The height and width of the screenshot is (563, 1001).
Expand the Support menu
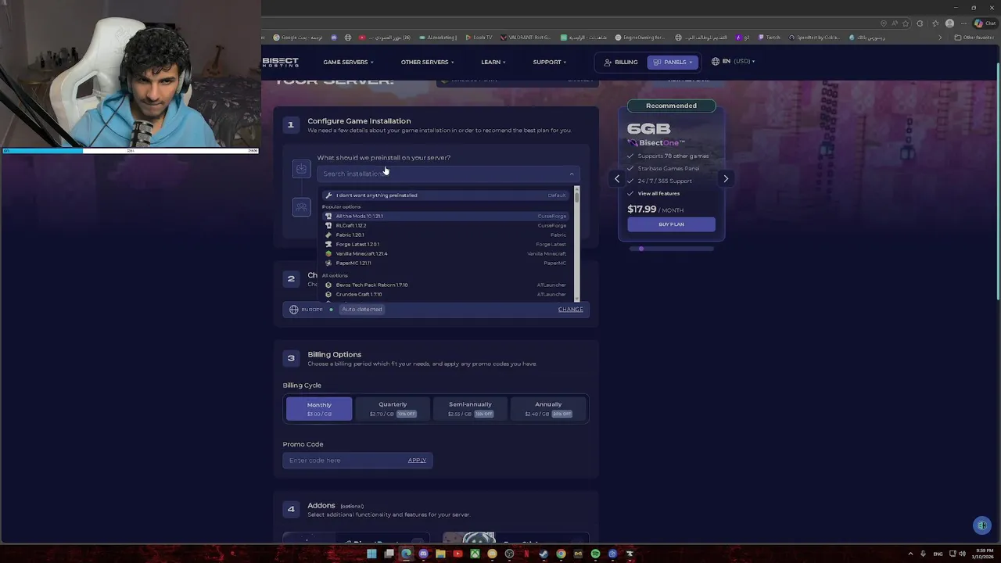[550, 62]
